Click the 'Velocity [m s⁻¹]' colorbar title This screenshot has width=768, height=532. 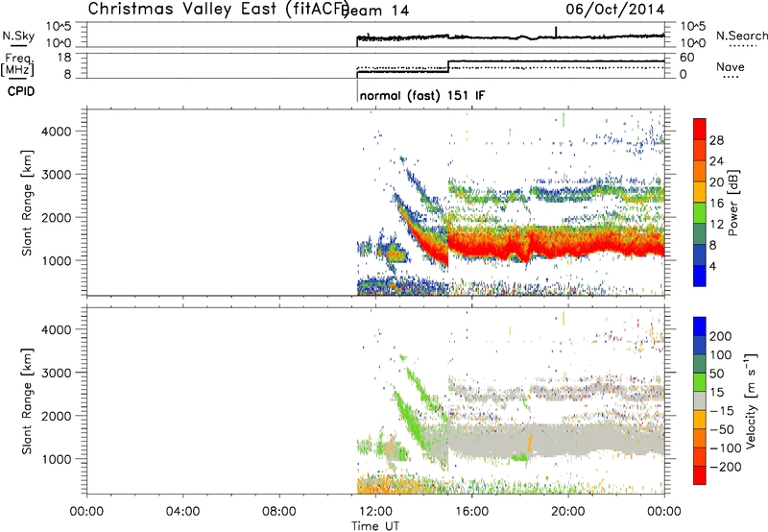(x=751, y=400)
